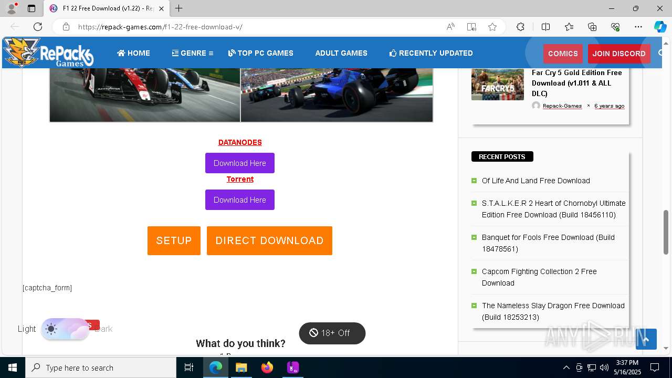Open Windows Start menu

13,367
